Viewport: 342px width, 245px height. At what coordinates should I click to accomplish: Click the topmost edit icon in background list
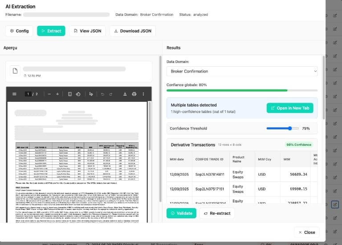click(335, 16)
